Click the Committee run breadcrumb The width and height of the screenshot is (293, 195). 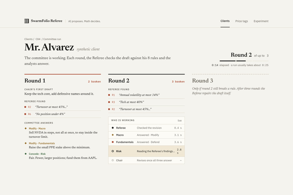[x=52, y=39]
